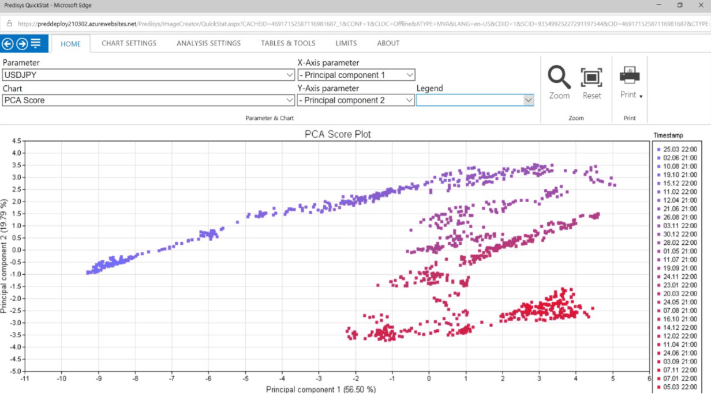Open the Limits tab
711x394 pixels.
[346, 43]
